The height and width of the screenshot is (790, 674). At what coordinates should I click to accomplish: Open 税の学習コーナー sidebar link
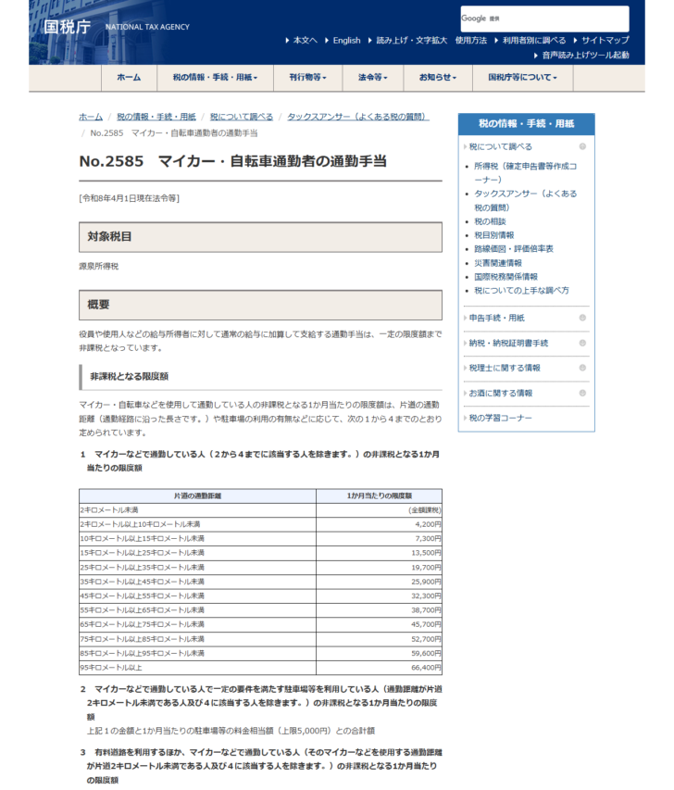[500, 419]
